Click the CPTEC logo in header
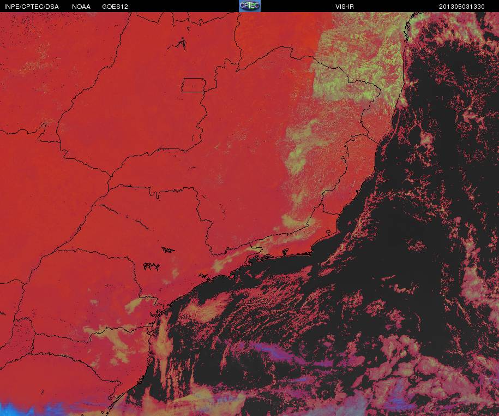 (x=250, y=6)
